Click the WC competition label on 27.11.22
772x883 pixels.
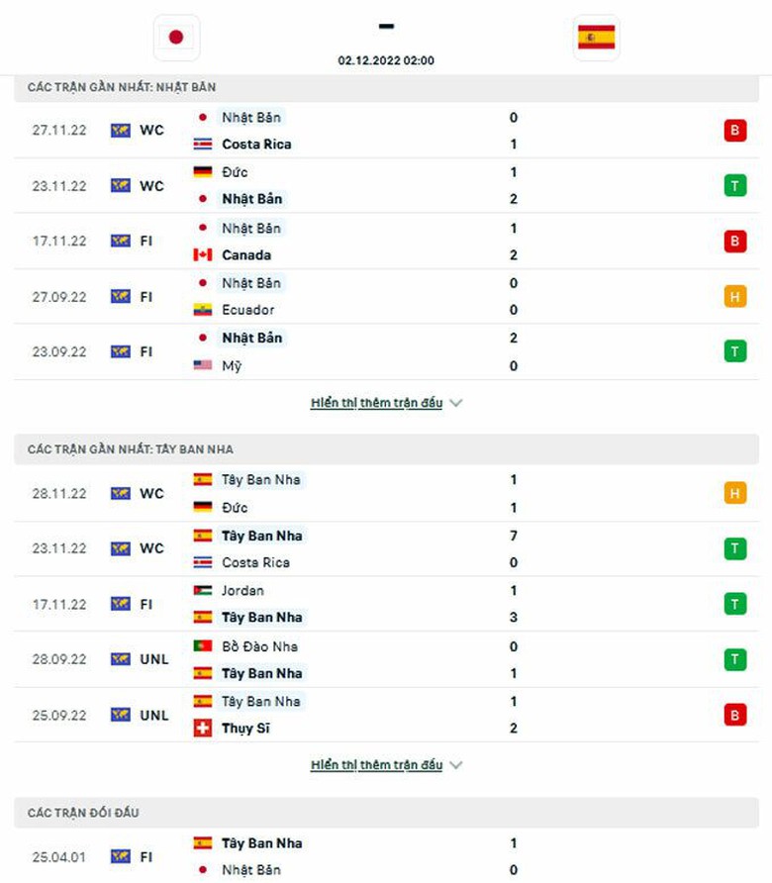pyautogui.click(x=151, y=130)
